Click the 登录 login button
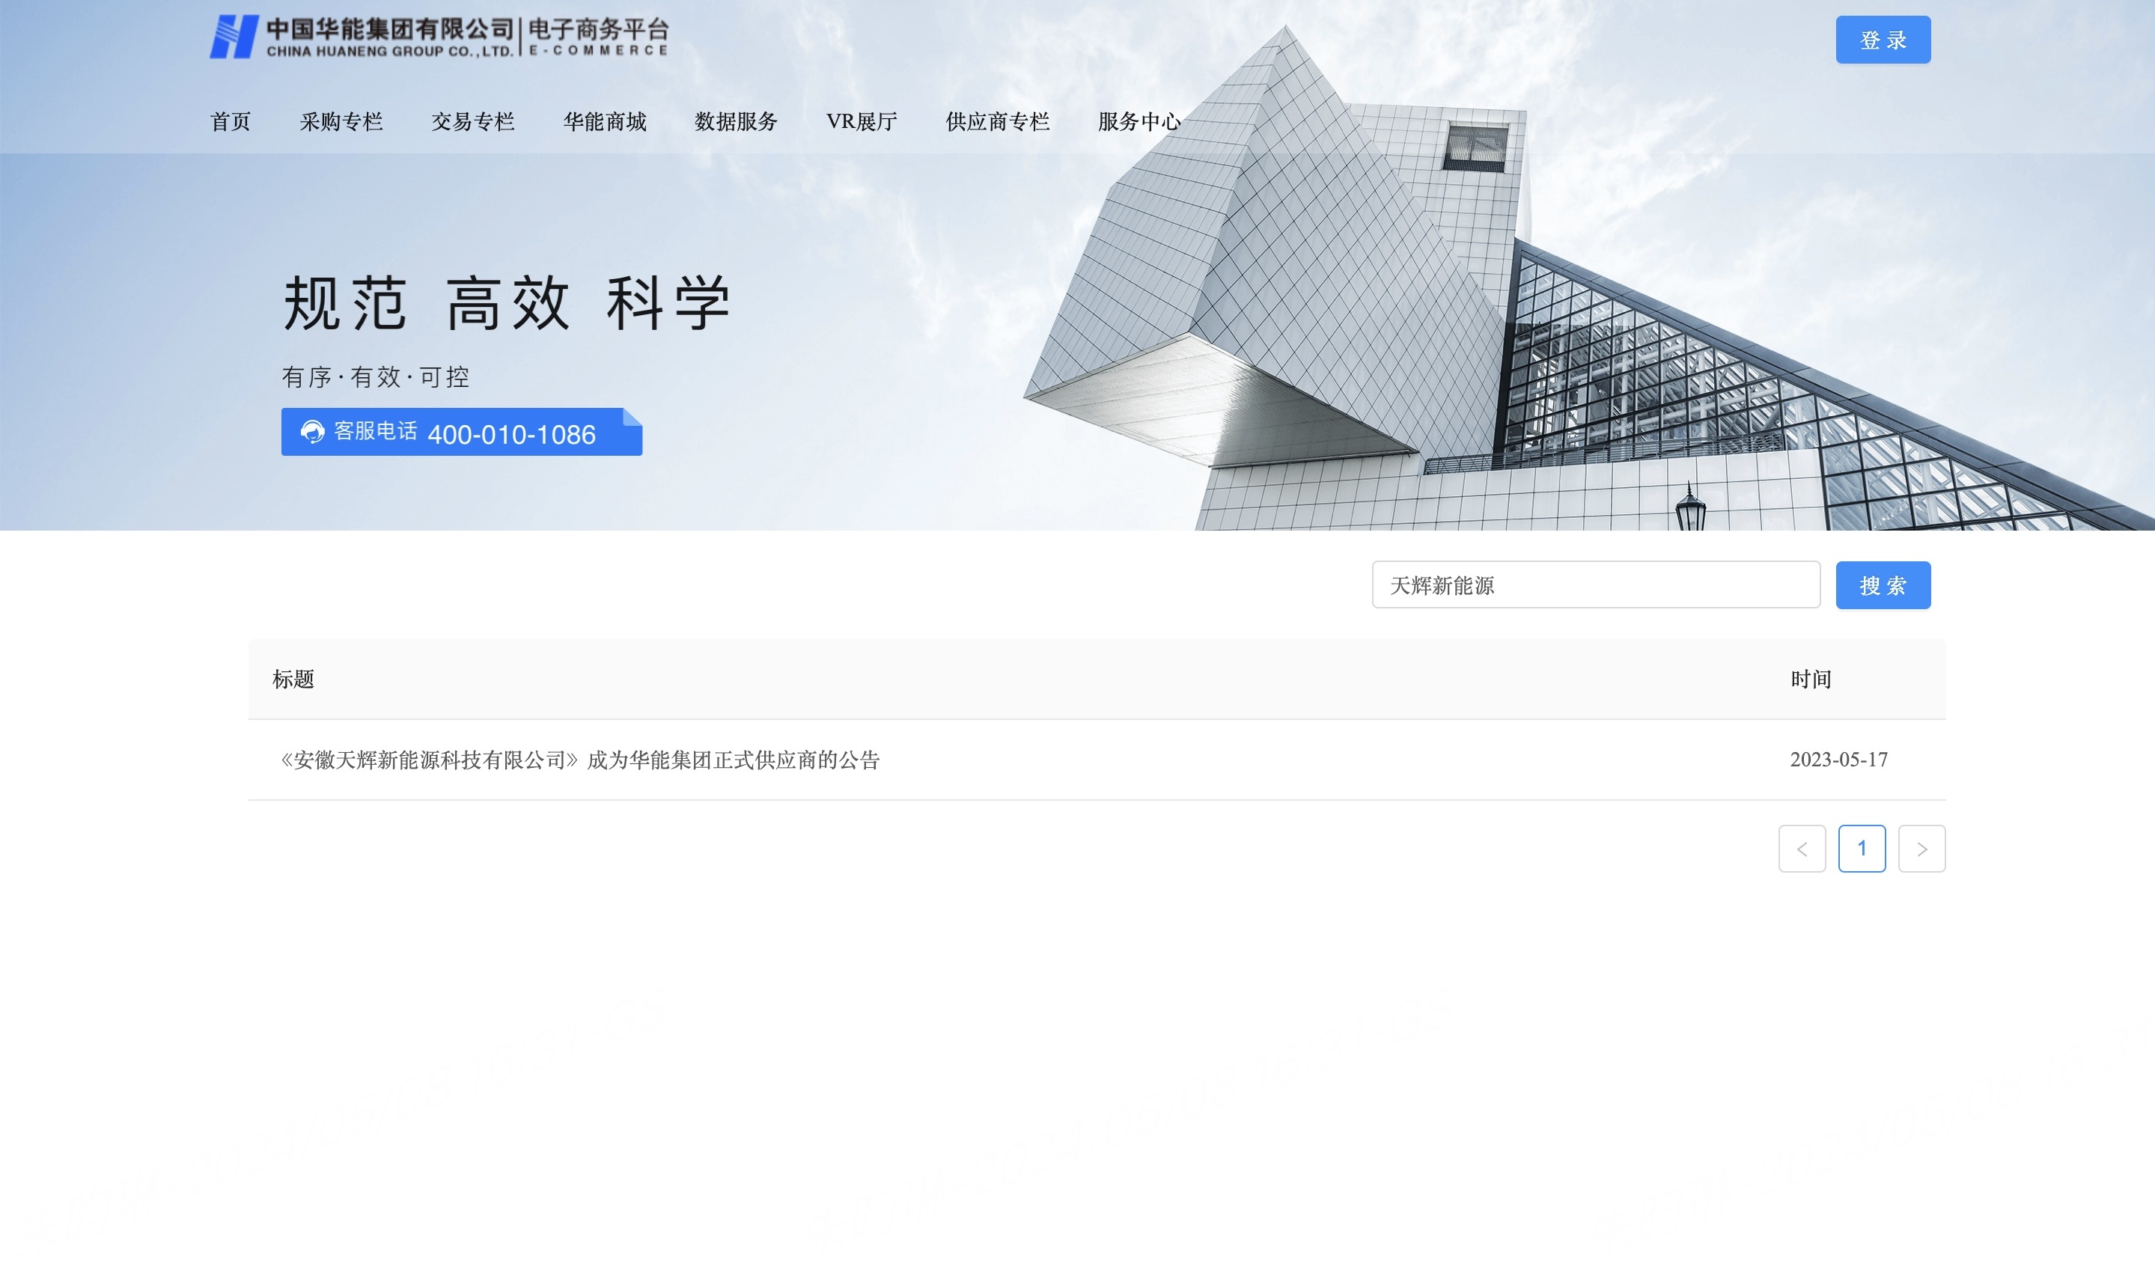The width and height of the screenshot is (2155, 1279). (x=1883, y=40)
